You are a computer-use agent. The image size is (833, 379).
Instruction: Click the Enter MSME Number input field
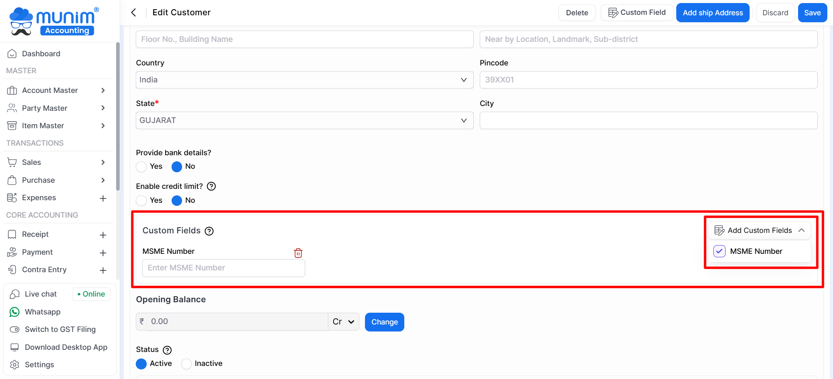pyautogui.click(x=224, y=268)
